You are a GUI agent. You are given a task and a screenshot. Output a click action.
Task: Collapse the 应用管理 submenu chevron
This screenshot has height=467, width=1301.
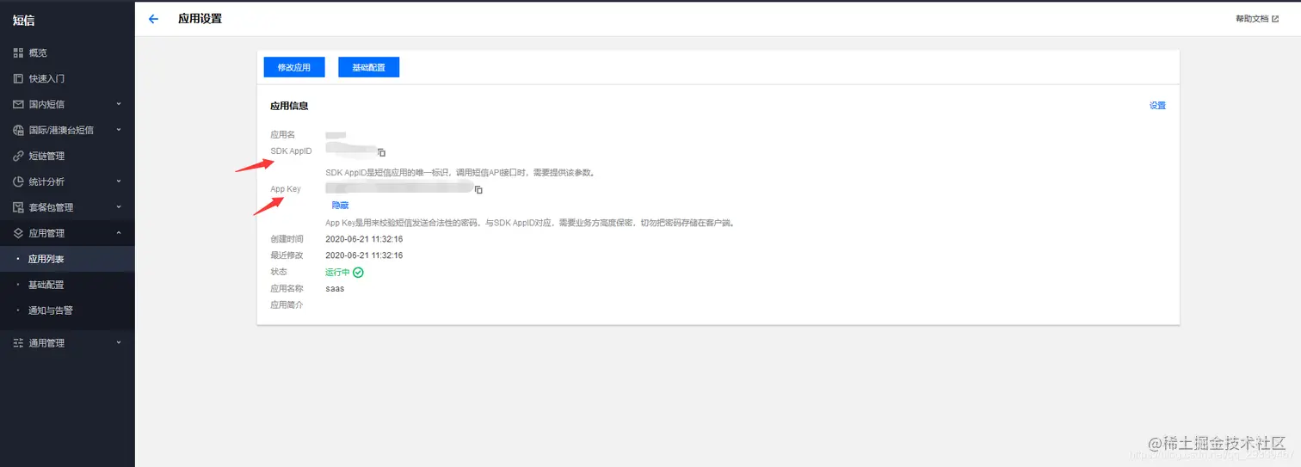coord(119,233)
